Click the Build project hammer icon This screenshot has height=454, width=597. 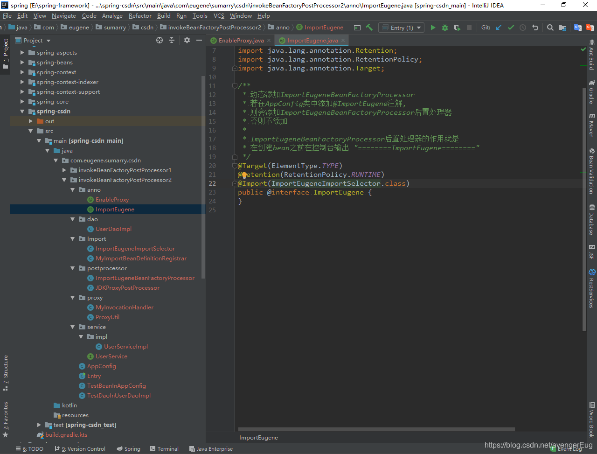click(369, 28)
